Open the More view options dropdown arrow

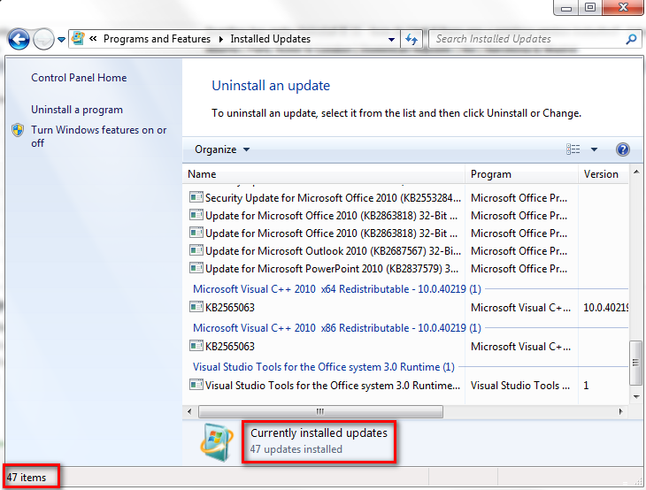(594, 149)
